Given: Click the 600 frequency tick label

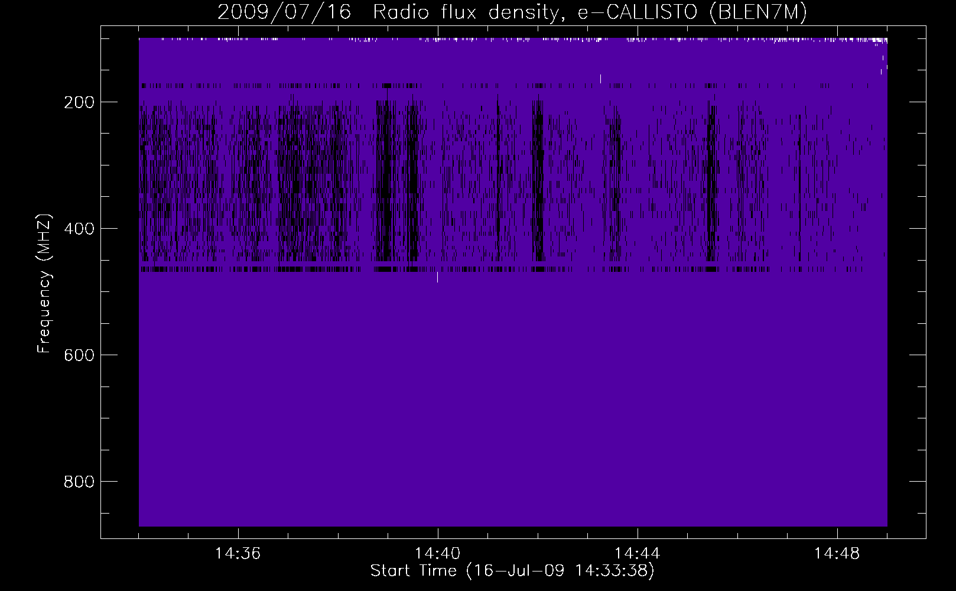Looking at the screenshot, I should pyautogui.click(x=79, y=355).
